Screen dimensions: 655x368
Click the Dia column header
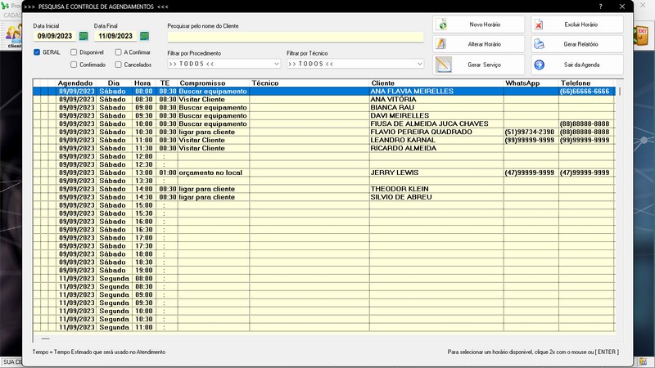[x=114, y=83]
